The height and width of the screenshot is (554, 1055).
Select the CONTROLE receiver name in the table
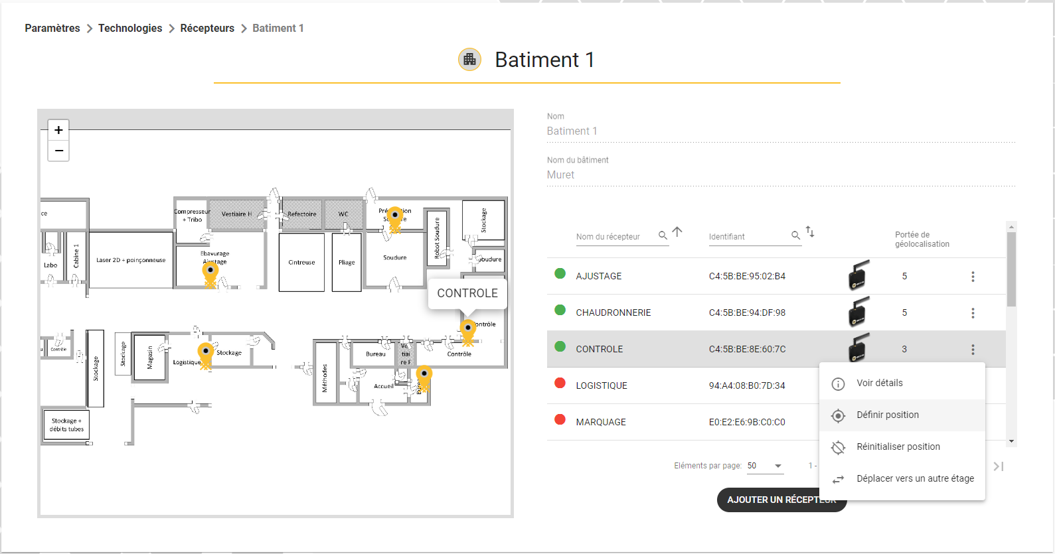[x=600, y=349]
